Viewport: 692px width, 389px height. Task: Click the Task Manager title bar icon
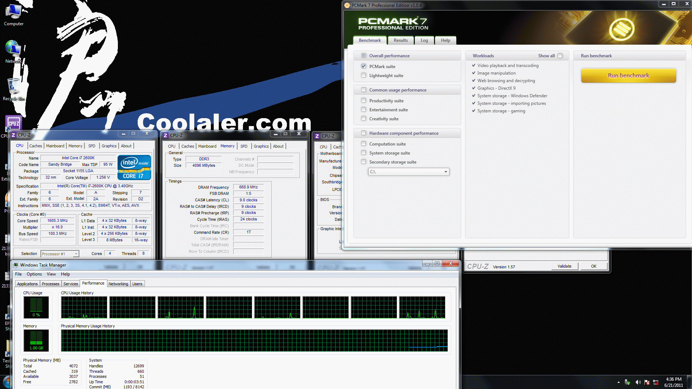tap(16, 265)
